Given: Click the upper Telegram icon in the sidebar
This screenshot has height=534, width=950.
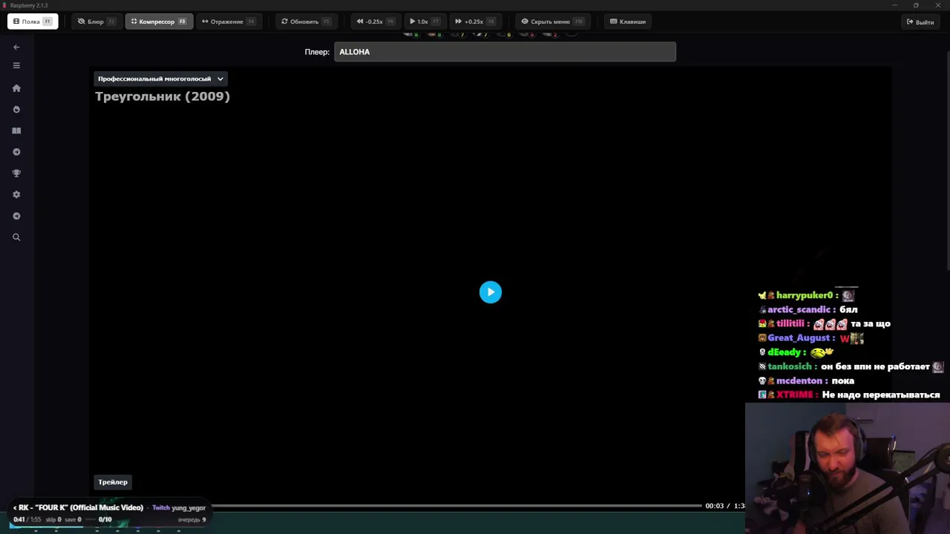Looking at the screenshot, I should coord(16,152).
